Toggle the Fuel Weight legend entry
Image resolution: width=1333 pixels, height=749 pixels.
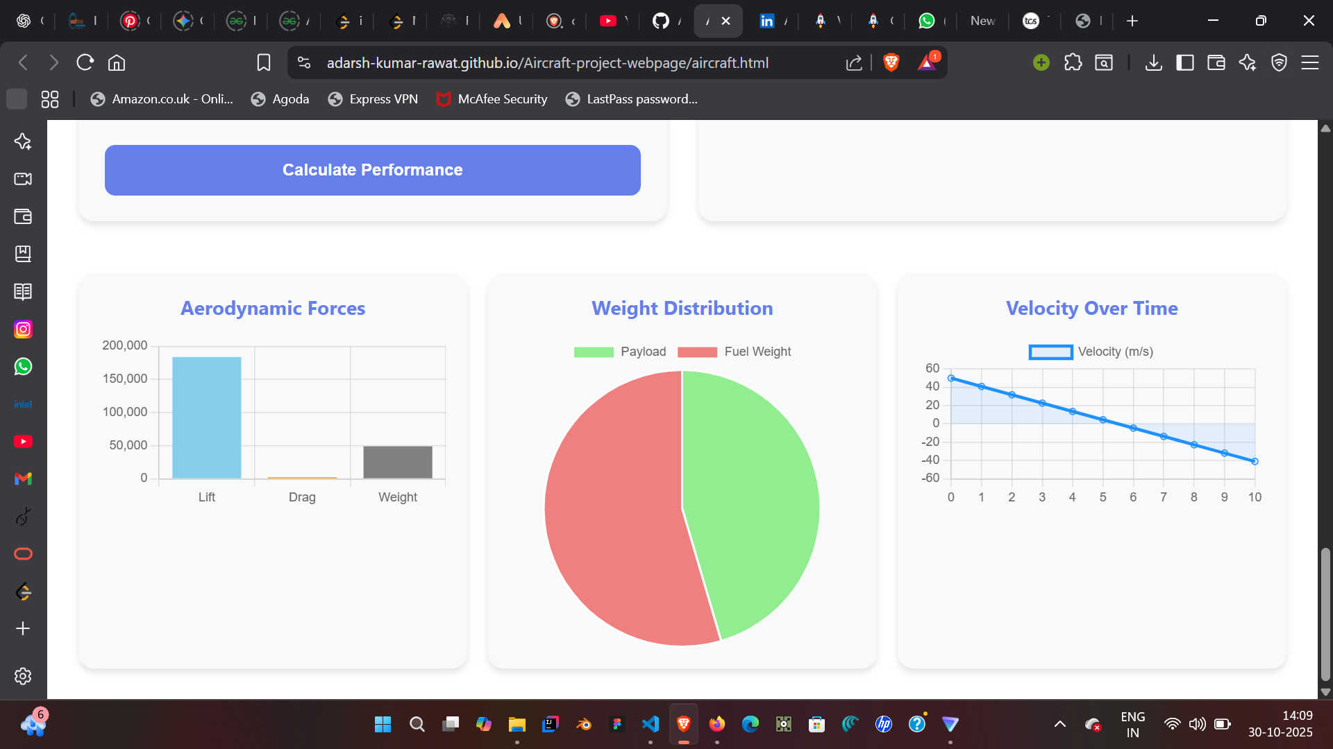point(735,352)
